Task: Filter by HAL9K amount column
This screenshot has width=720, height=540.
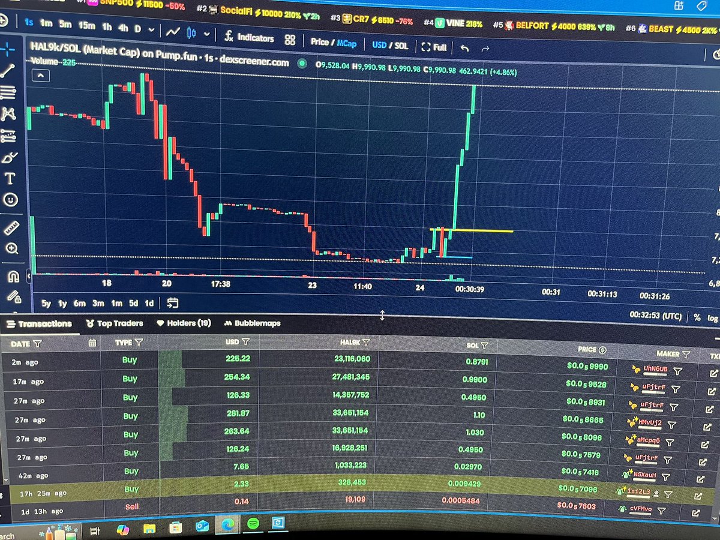Action: click(x=366, y=343)
